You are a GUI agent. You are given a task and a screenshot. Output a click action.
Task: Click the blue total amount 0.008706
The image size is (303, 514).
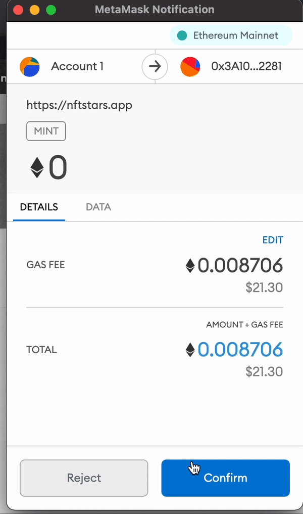click(x=240, y=350)
